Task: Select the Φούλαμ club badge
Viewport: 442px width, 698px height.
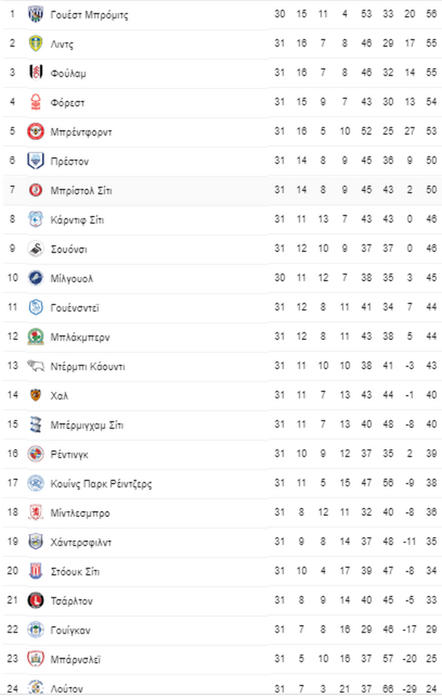Action: point(35,73)
